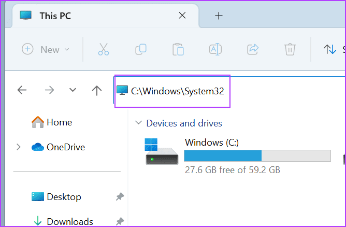Open Home in the navigation pane
The width and height of the screenshot is (346, 227).
pyautogui.click(x=52, y=122)
